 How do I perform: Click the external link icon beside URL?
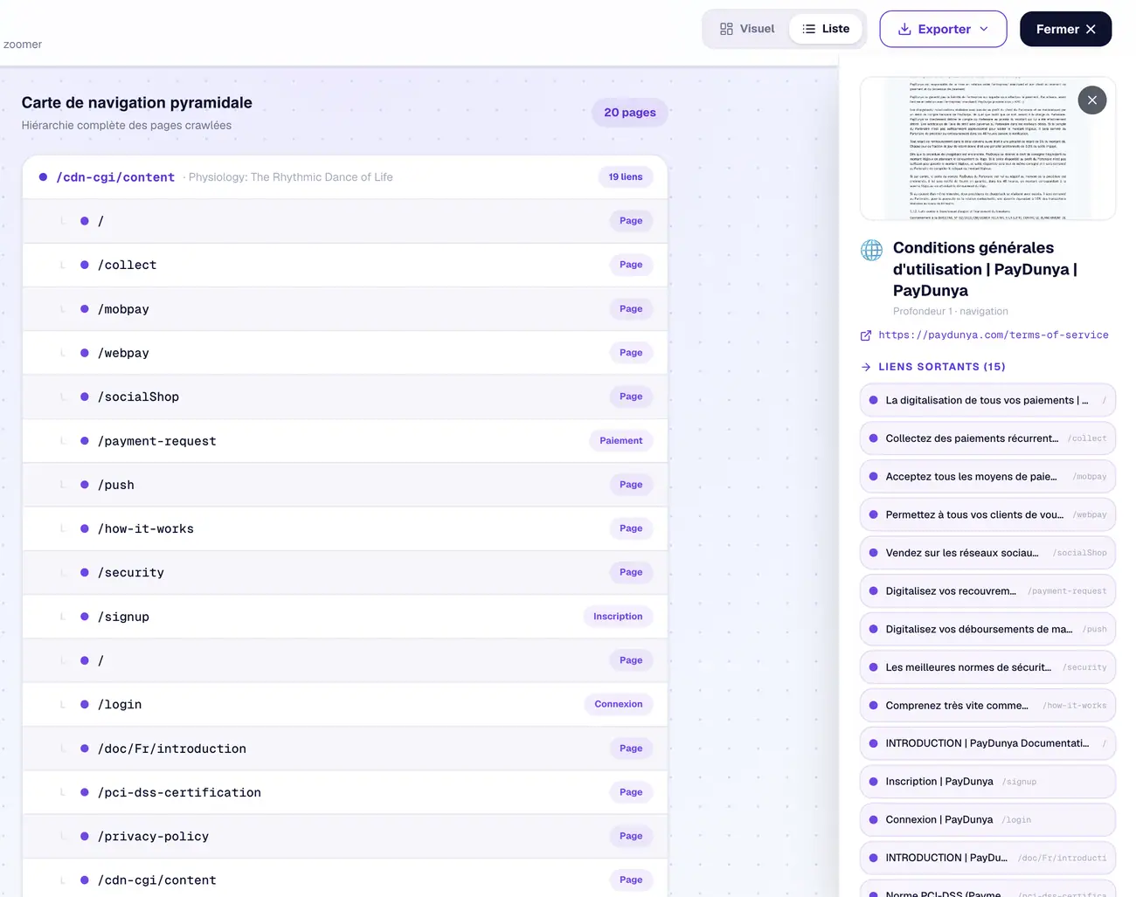click(866, 335)
